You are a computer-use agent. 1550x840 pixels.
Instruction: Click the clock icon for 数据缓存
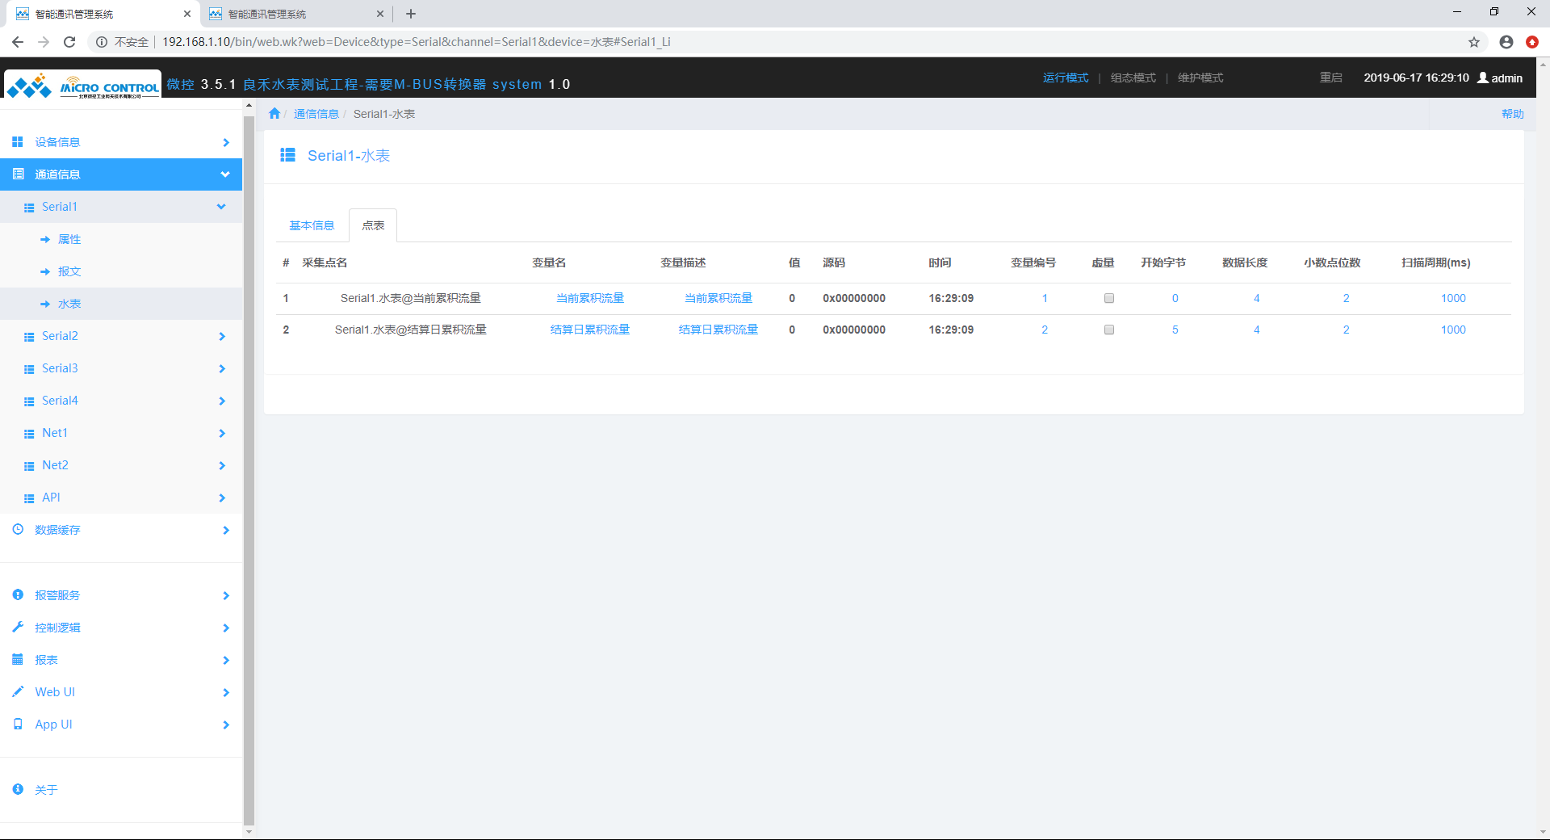pyautogui.click(x=18, y=530)
